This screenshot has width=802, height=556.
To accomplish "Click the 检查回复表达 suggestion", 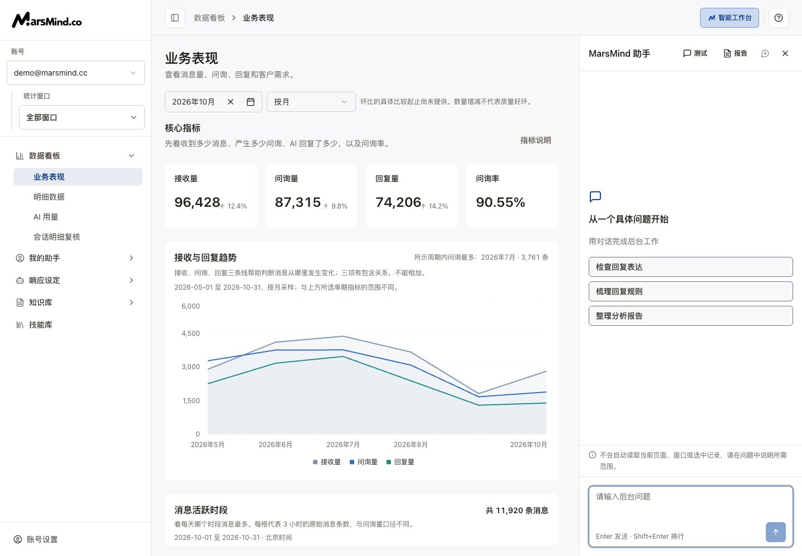I will click(691, 267).
